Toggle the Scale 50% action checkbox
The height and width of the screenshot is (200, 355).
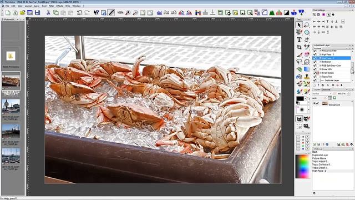[x=315, y=69]
